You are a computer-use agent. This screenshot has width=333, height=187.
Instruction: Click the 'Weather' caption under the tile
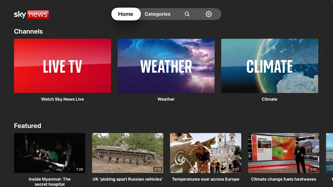[166, 99]
